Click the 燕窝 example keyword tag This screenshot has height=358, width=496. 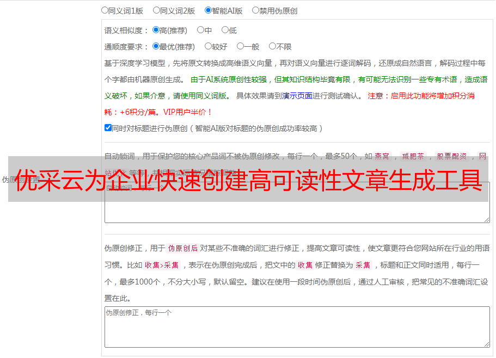[x=382, y=156]
